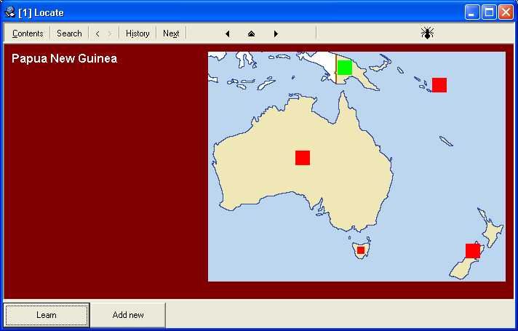
Task: Show the History list
Action: pos(138,33)
